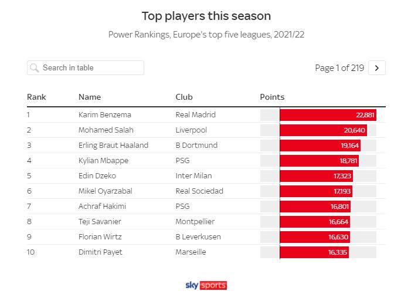Click the Sky Sports logo
This screenshot has width=418, height=301.
pos(206,286)
